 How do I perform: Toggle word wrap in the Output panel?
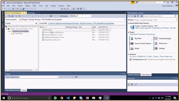point(76,77)
